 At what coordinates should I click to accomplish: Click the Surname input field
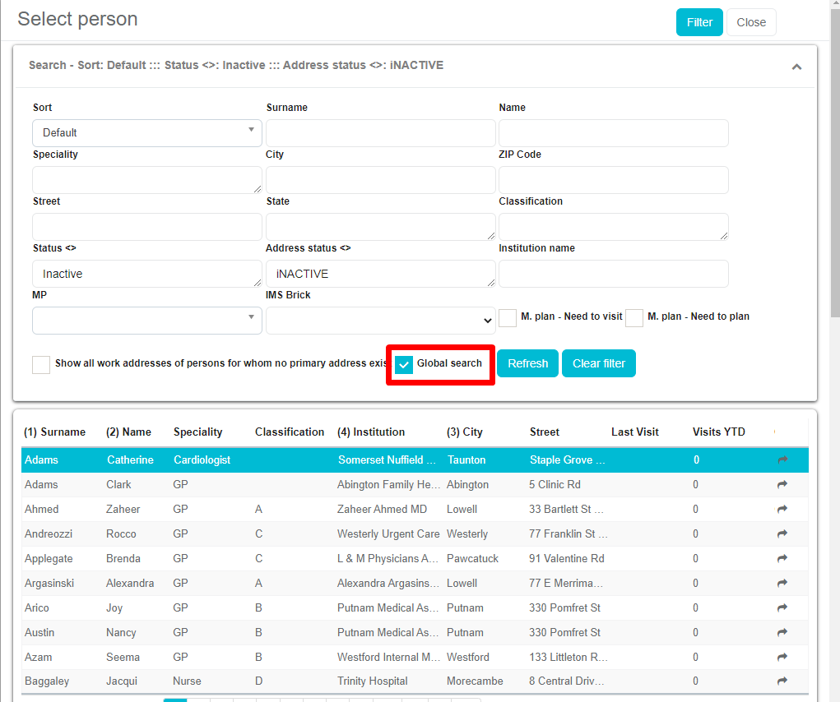[380, 132]
